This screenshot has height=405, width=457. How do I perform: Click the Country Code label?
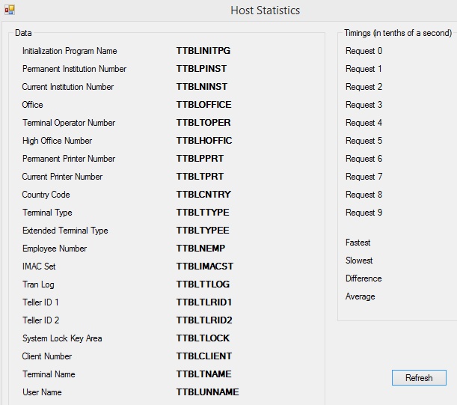[x=46, y=195]
